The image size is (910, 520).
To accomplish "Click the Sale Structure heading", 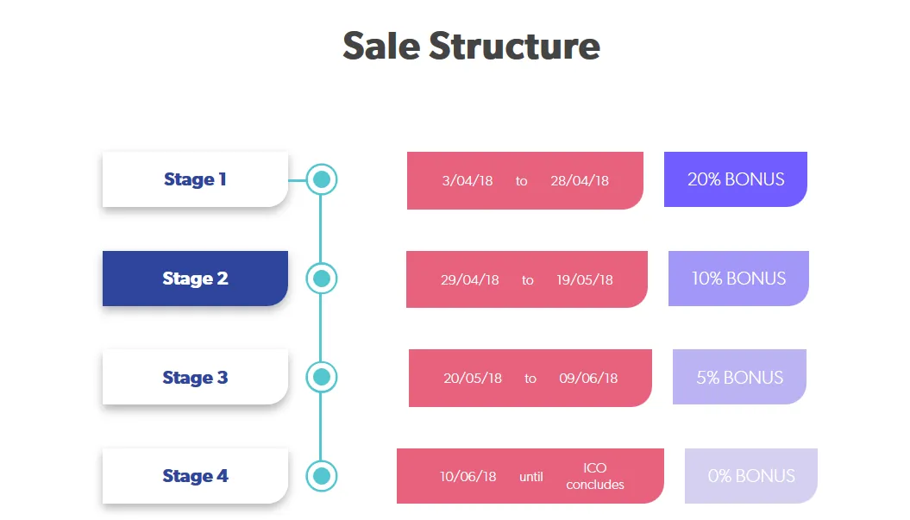I will 471,46.
